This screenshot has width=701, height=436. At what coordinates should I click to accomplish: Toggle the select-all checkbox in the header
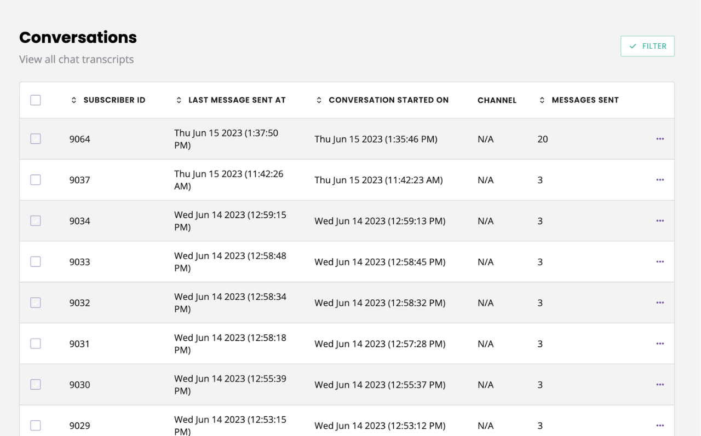[35, 100]
